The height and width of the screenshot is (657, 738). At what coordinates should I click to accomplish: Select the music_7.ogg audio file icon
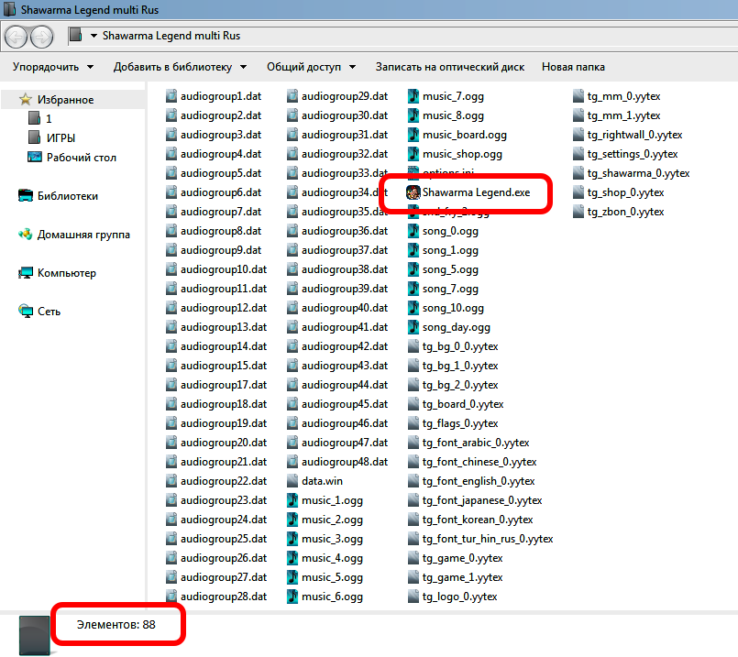[x=413, y=96]
